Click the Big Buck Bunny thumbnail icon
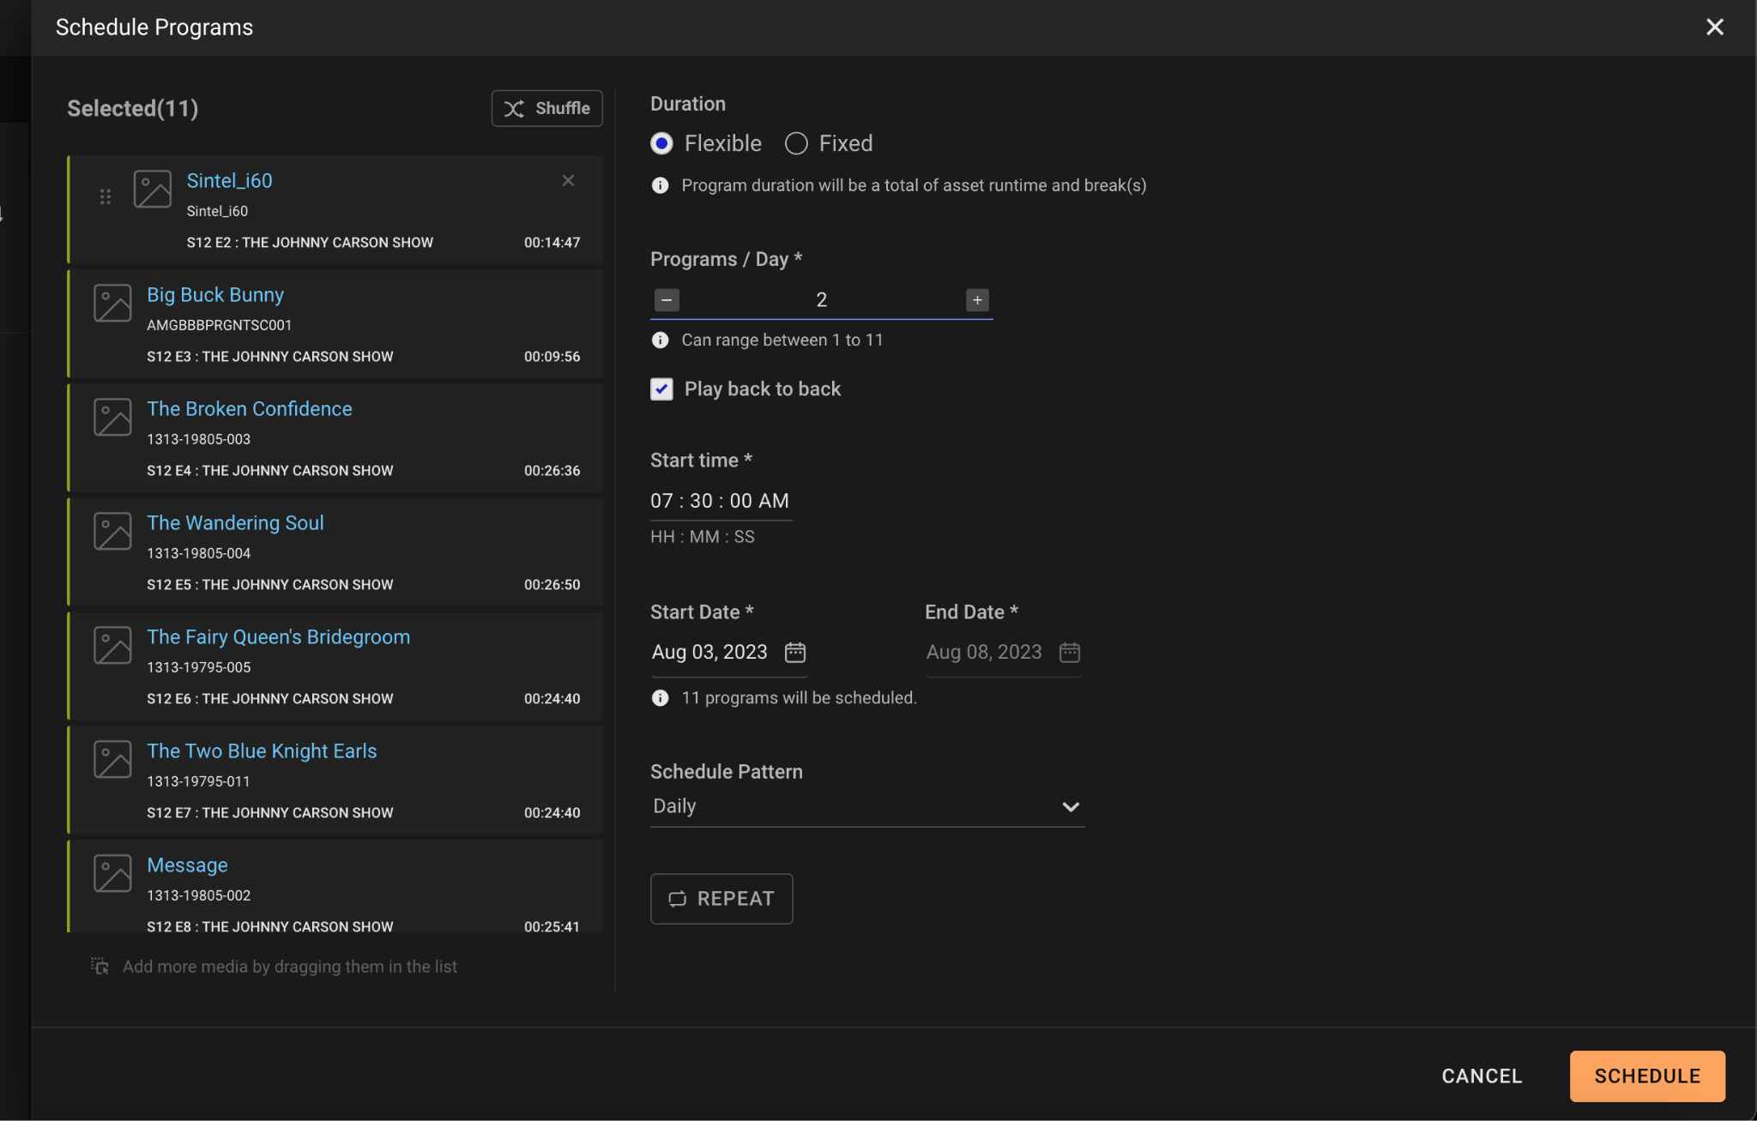1757x1121 pixels. pyautogui.click(x=112, y=304)
